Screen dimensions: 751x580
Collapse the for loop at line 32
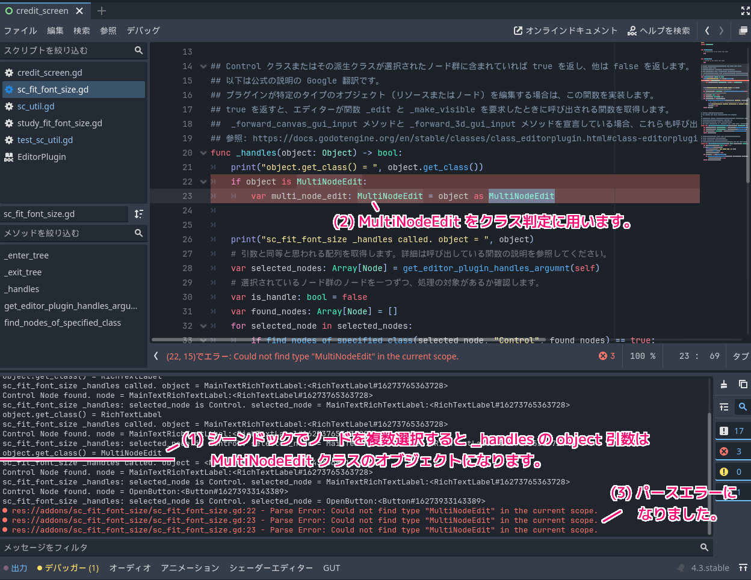coord(203,326)
